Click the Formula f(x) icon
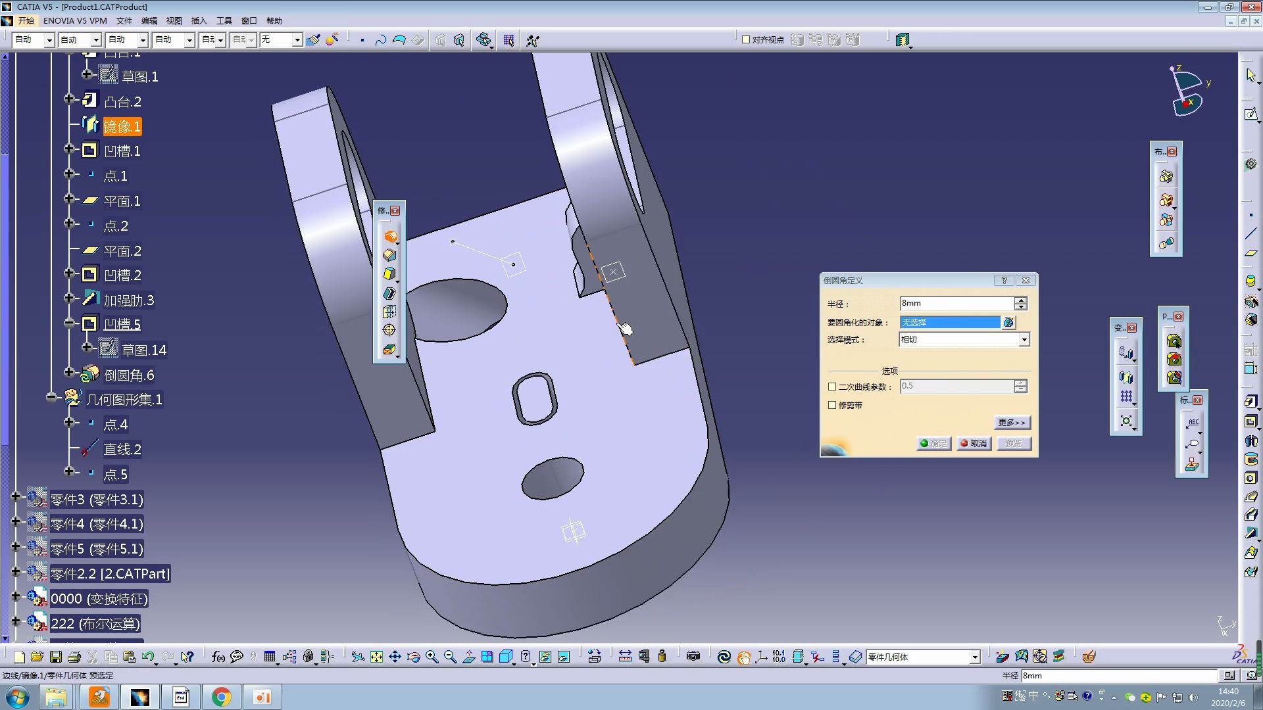Screen dimensions: 1263x710 click(218, 657)
